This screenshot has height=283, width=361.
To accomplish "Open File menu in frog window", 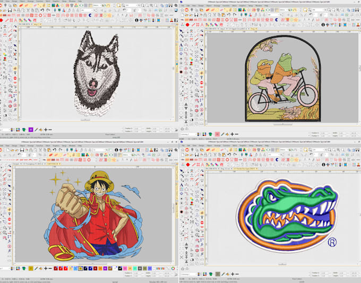I will pos(183,5).
